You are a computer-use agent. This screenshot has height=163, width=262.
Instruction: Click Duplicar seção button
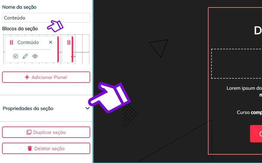pos(46,132)
